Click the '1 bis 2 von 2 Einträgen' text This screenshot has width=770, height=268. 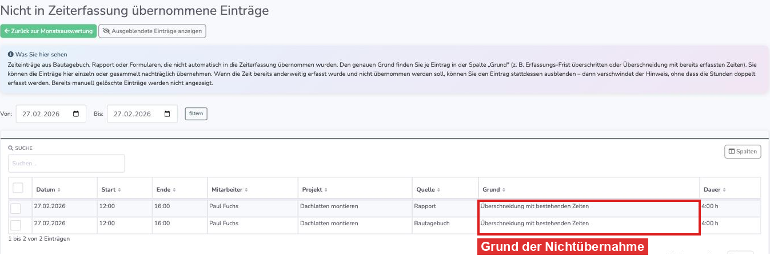(39, 238)
